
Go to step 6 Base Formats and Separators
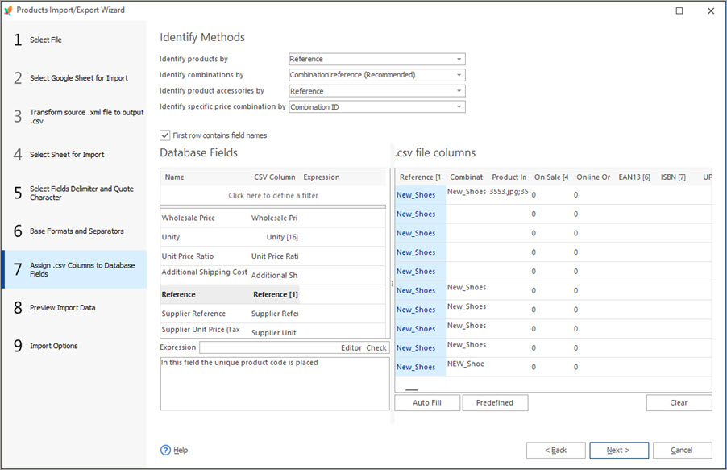pyautogui.click(x=74, y=231)
